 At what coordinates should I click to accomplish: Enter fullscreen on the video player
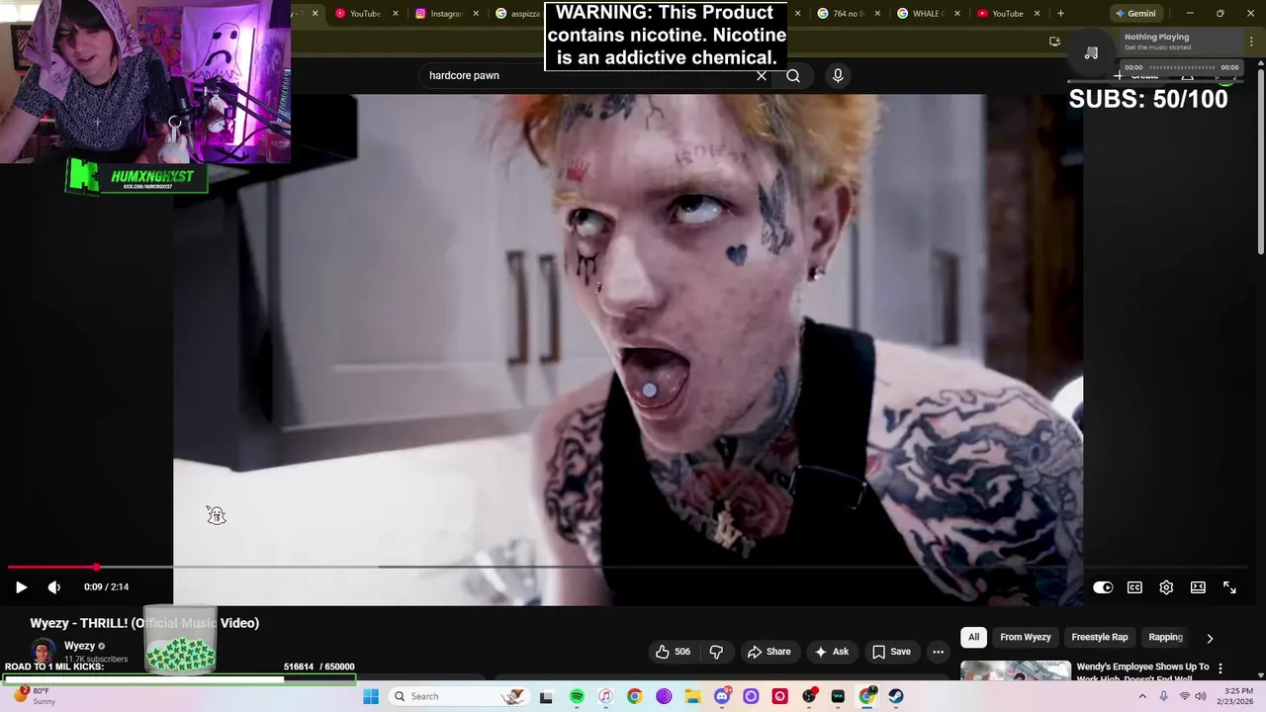(x=1229, y=587)
